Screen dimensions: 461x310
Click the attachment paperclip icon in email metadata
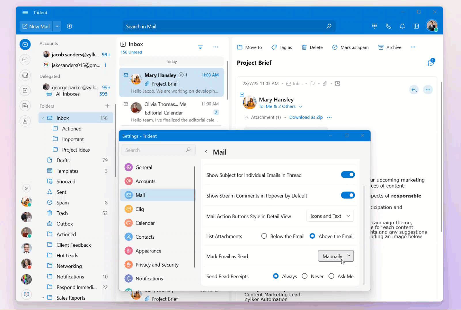point(325,84)
